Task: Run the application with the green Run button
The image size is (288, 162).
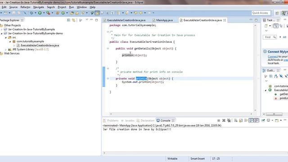Action: pyautogui.click(x=40, y=13)
